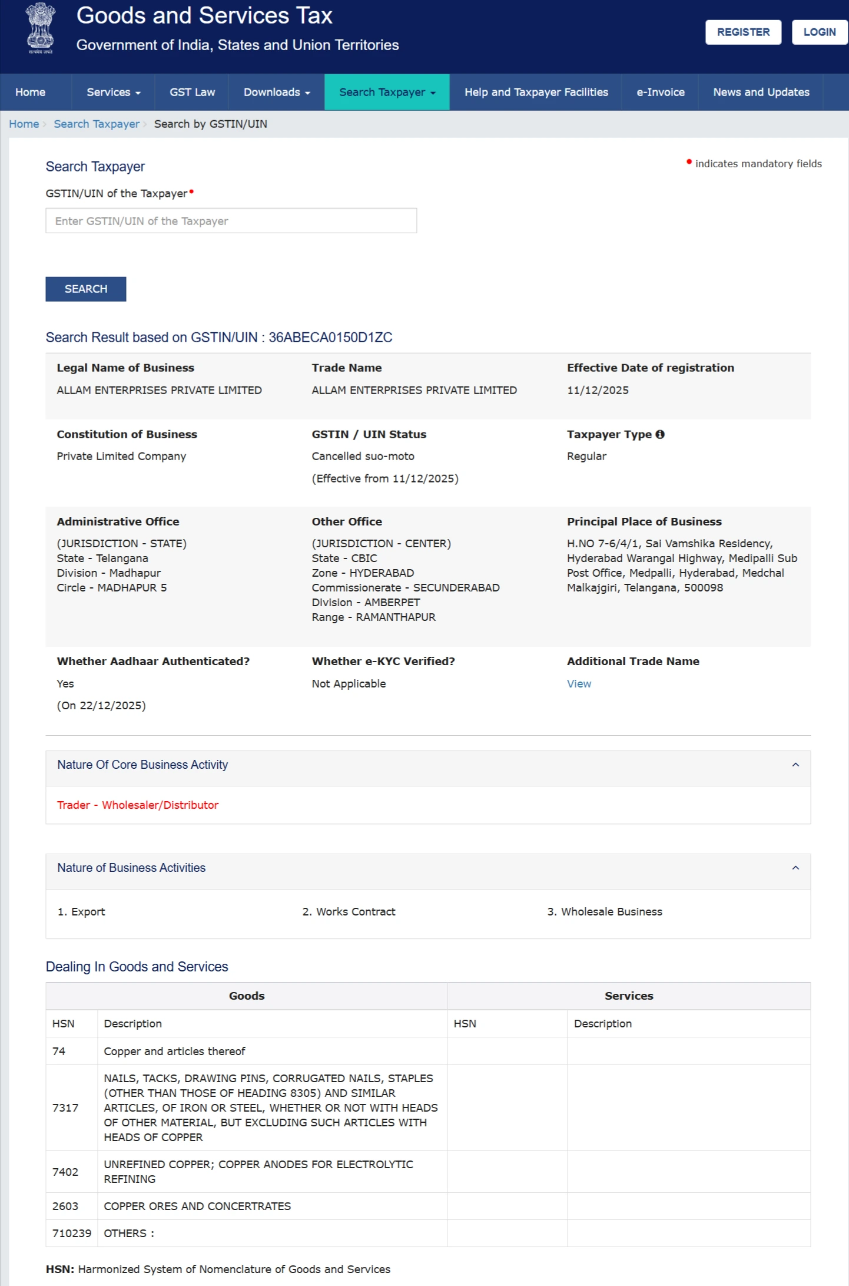The width and height of the screenshot is (849, 1286).
Task: Click the LOGIN button
Action: point(820,32)
